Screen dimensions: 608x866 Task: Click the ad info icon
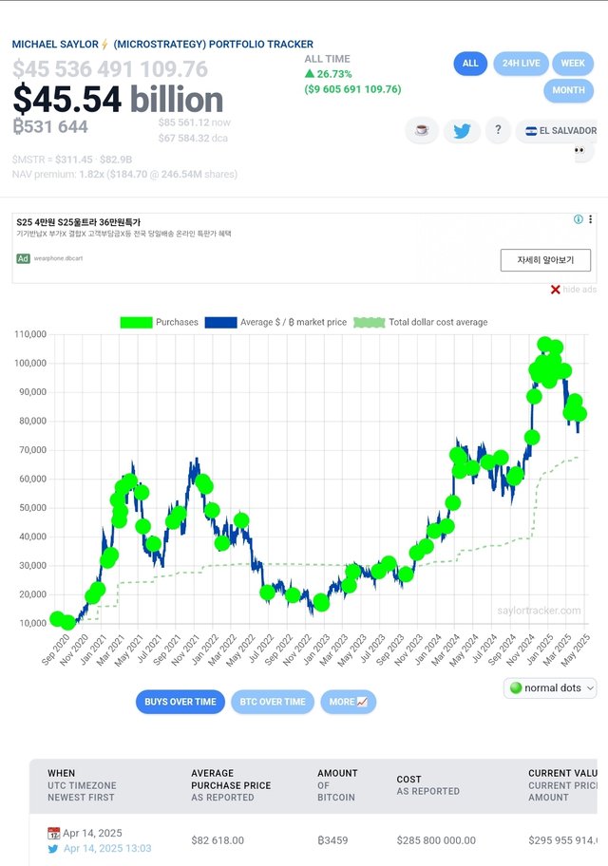click(x=579, y=219)
